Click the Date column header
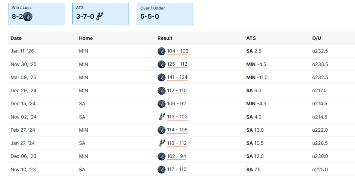 [x=16, y=38]
